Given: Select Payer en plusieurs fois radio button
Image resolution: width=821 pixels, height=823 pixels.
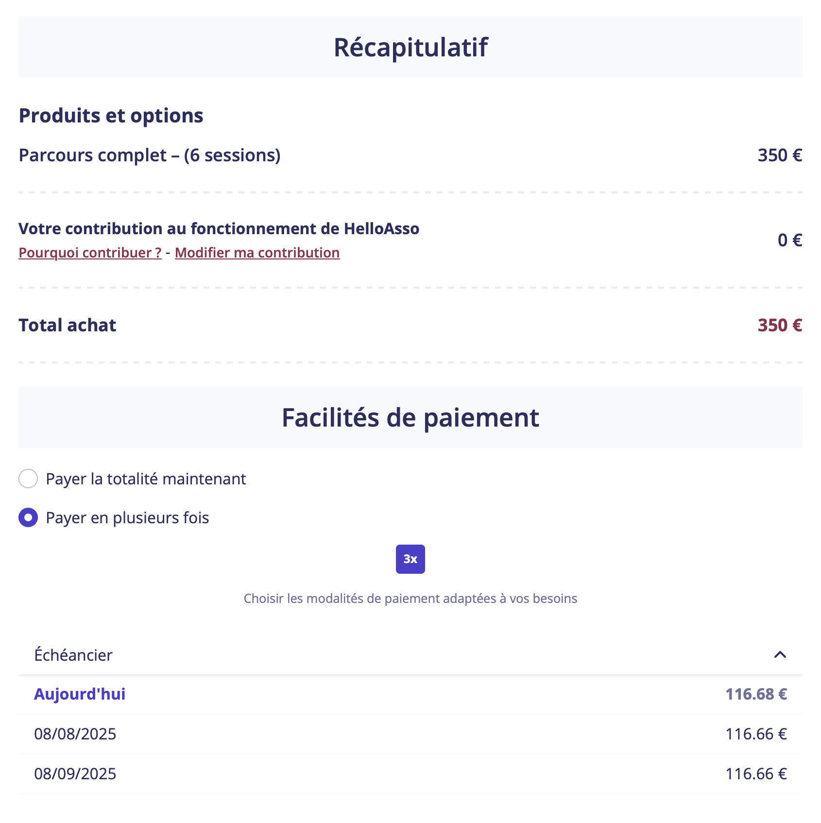Looking at the screenshot, I should (x=28, y=517).
